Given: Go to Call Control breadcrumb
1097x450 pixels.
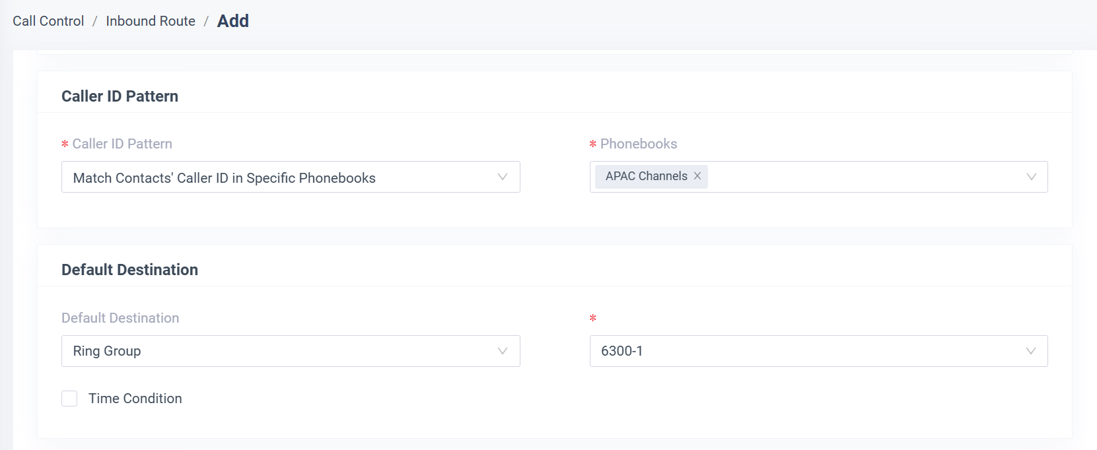Looking at the screenshot, I should coord(48,21).
